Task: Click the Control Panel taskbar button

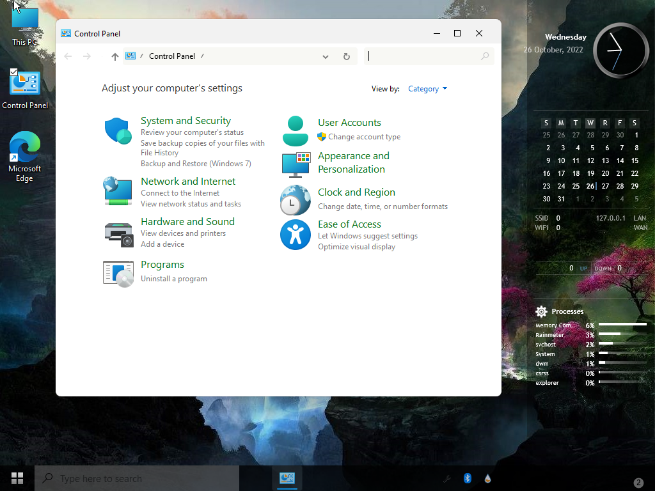Action: pyautogui.click(x=287, y=478)
